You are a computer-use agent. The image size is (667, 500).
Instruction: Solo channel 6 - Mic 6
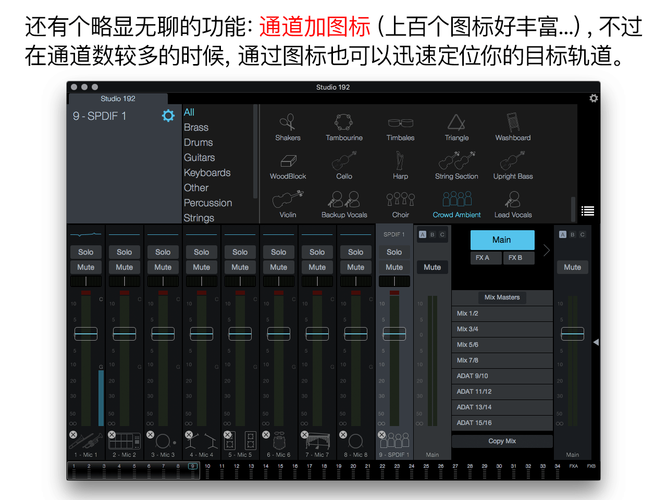(279, 252)
